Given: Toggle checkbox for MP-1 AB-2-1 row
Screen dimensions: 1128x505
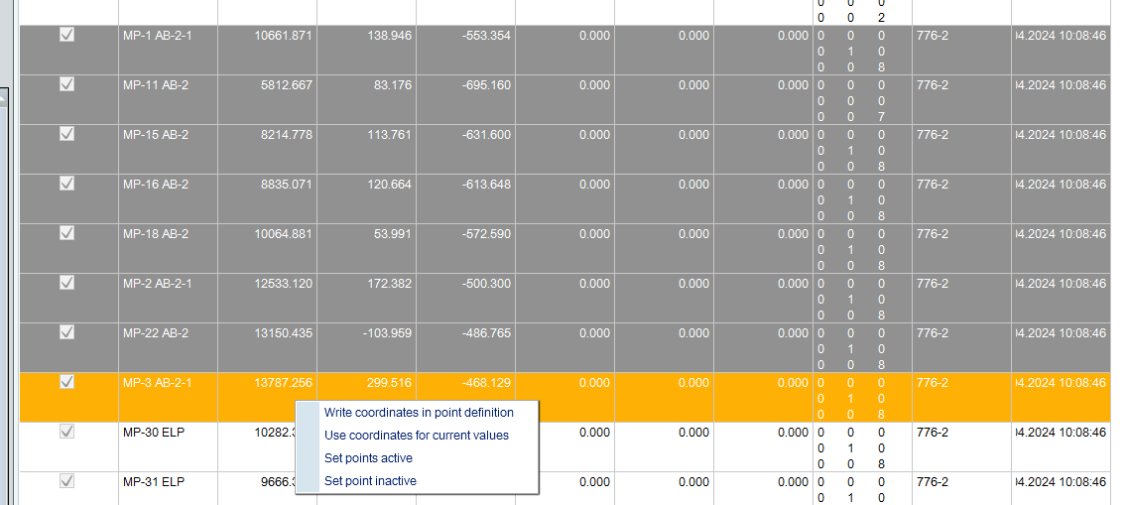Looking at the screenshot, I should point(67,35).
